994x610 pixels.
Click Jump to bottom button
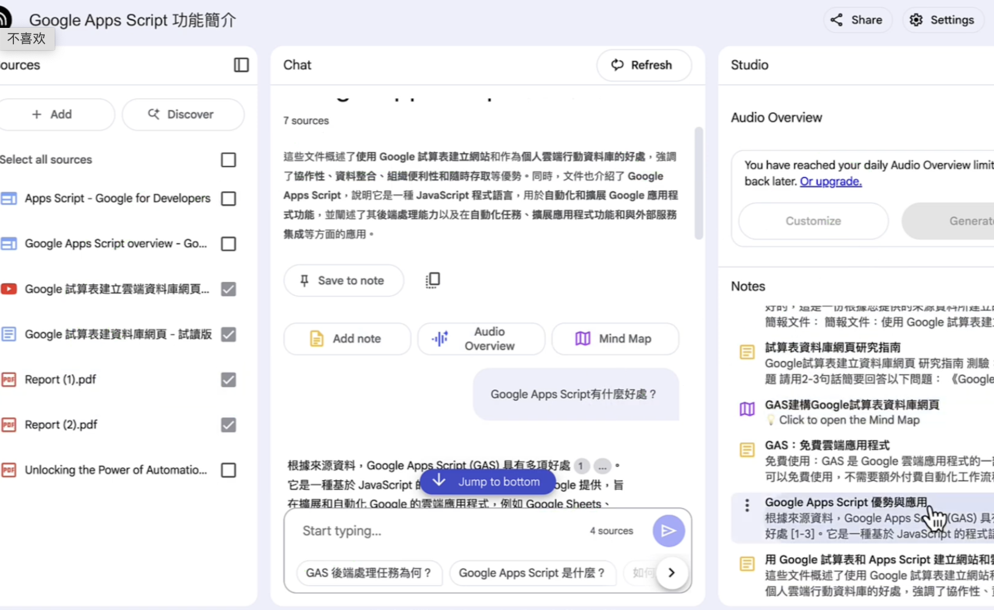488,482
